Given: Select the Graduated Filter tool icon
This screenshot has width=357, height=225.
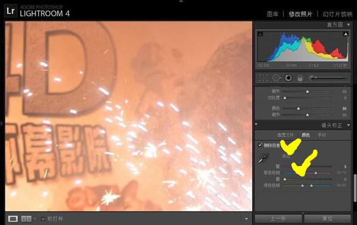Looking at the screenshot, I should (300, 78).
